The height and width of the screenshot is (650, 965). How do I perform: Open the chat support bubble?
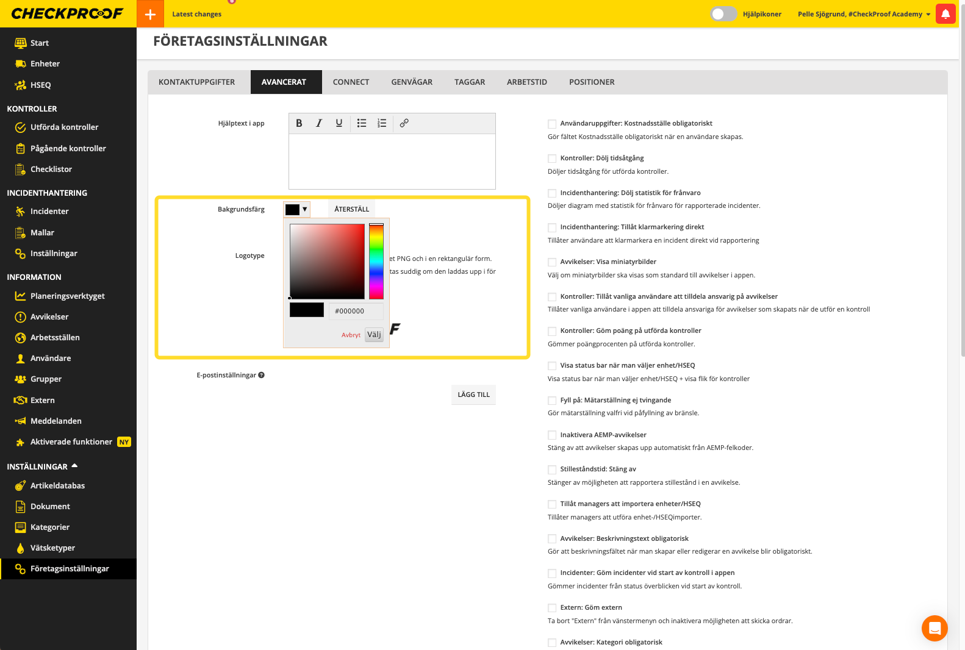point(934,628)
